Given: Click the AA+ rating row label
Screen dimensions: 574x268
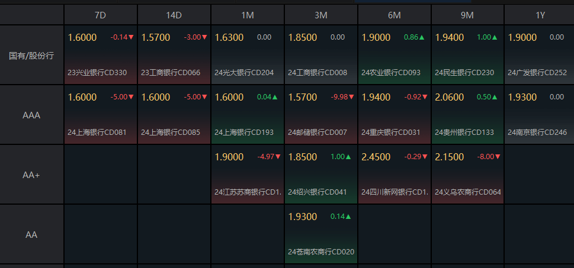Looking at the screenshot, I should (x=32, y=175).
